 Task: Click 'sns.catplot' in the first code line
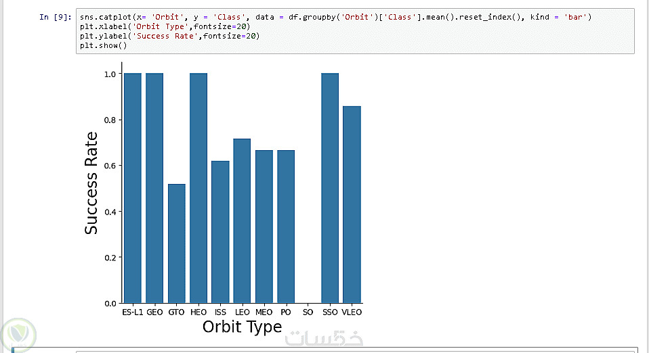(106, 17)
